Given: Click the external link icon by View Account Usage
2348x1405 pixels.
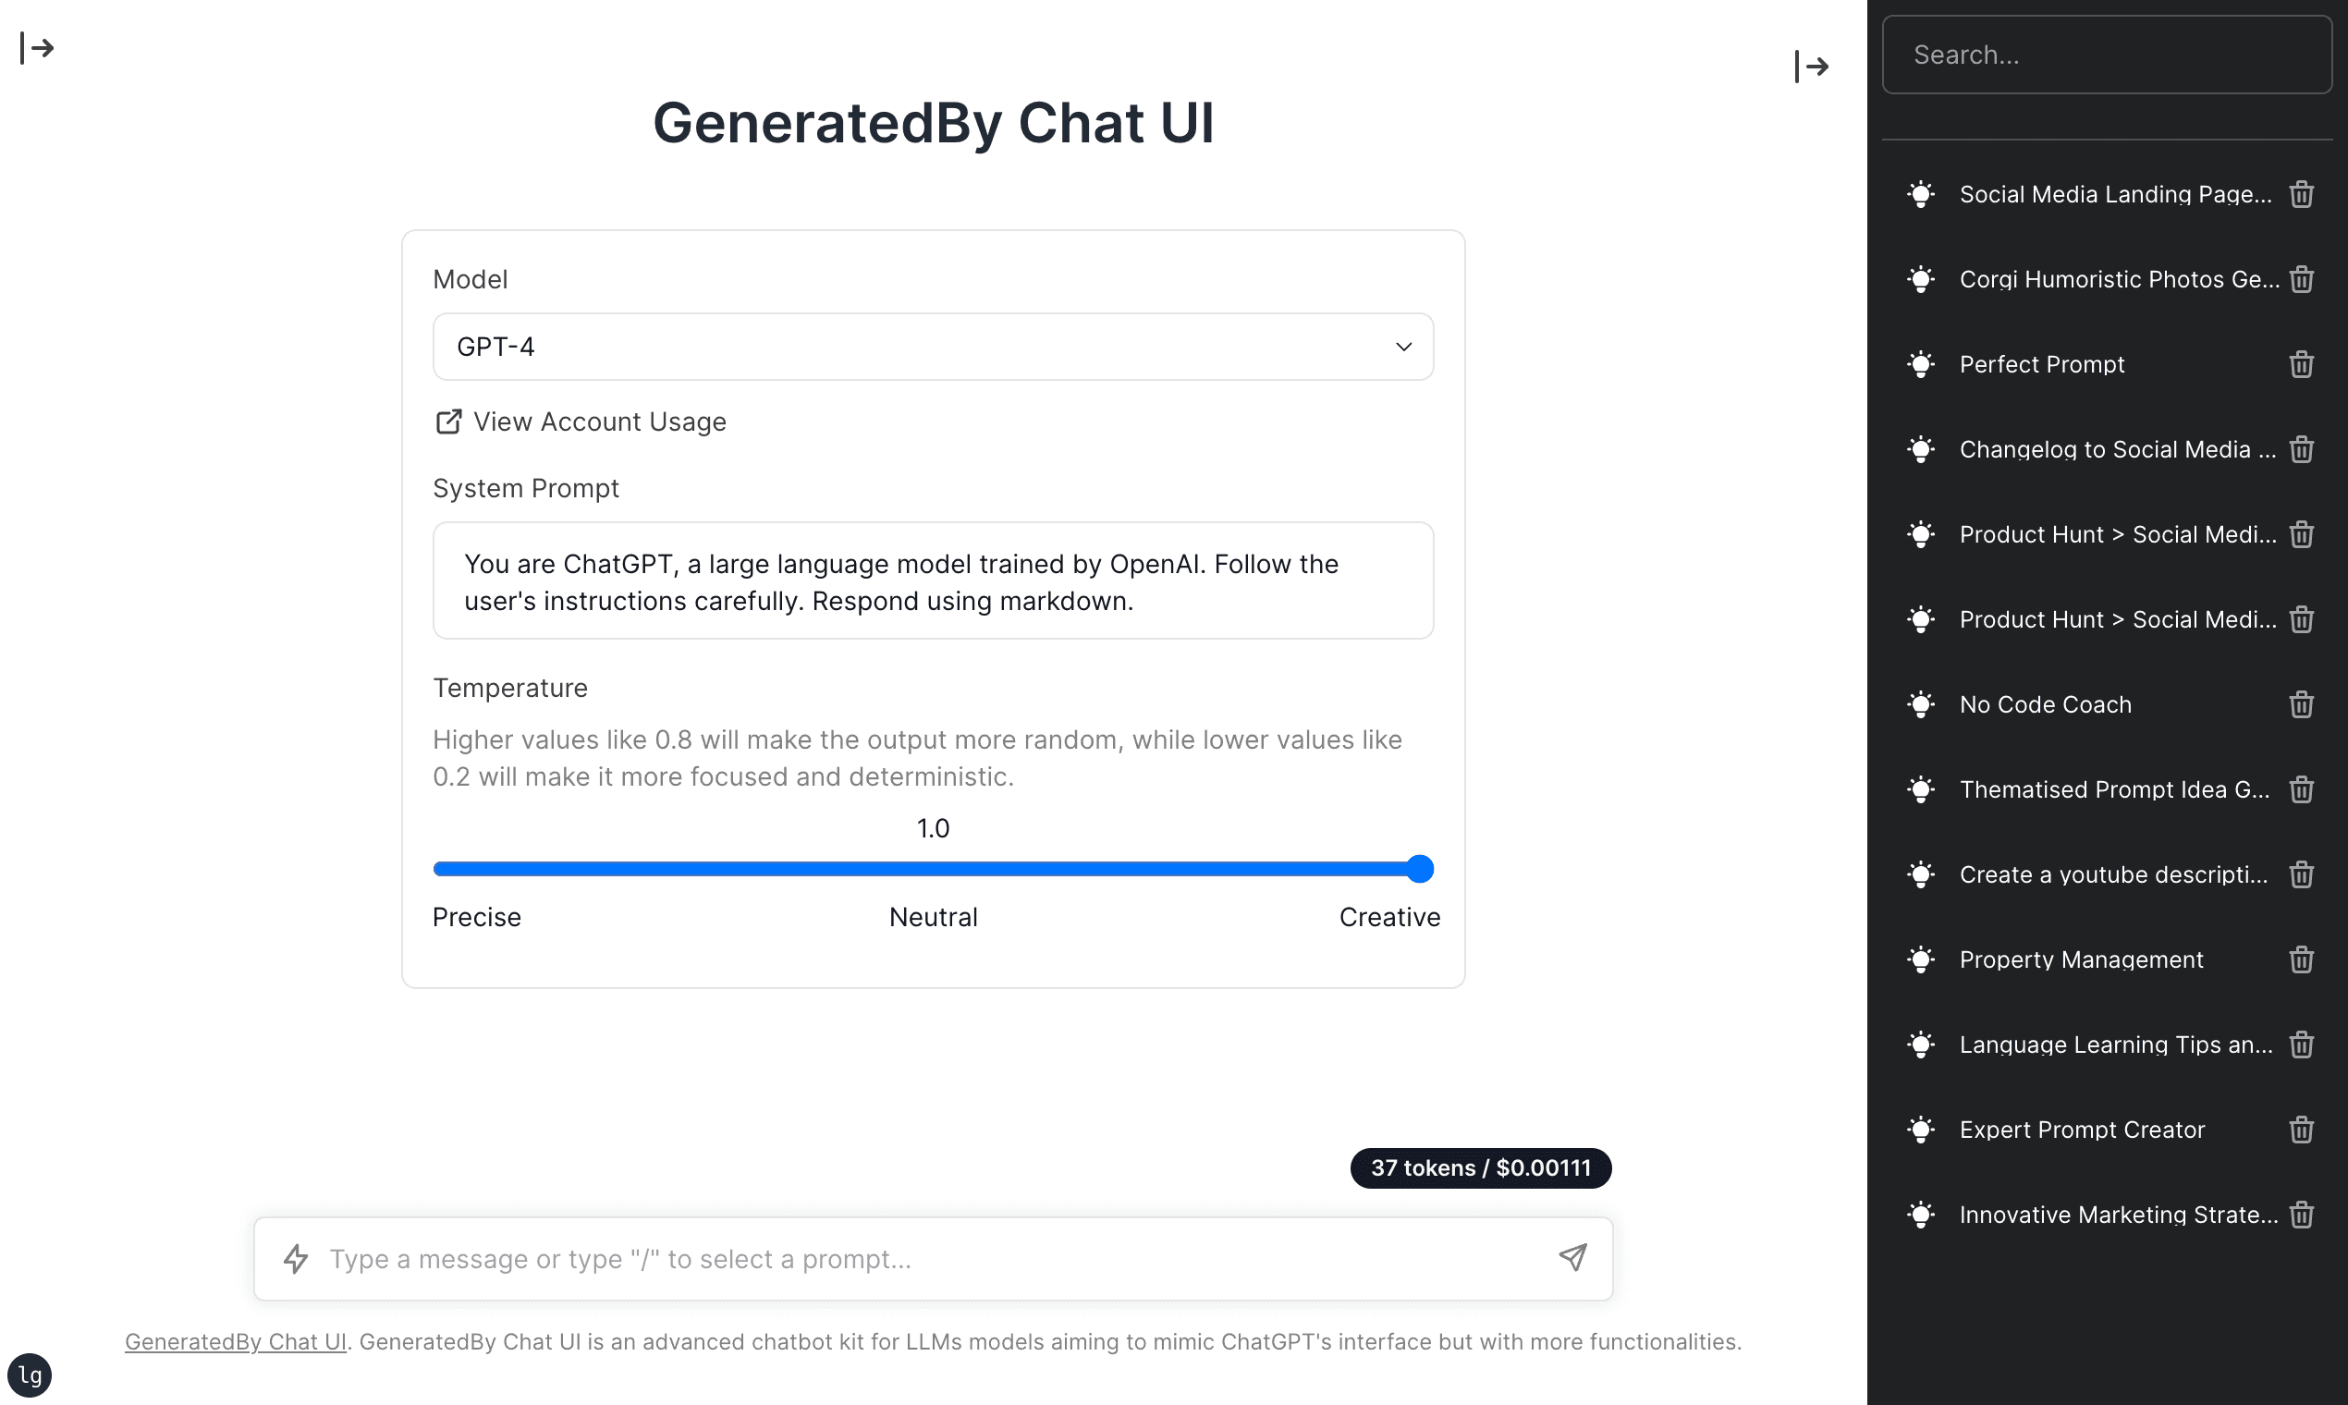Looking at the screenshot, I should [447, 421].
